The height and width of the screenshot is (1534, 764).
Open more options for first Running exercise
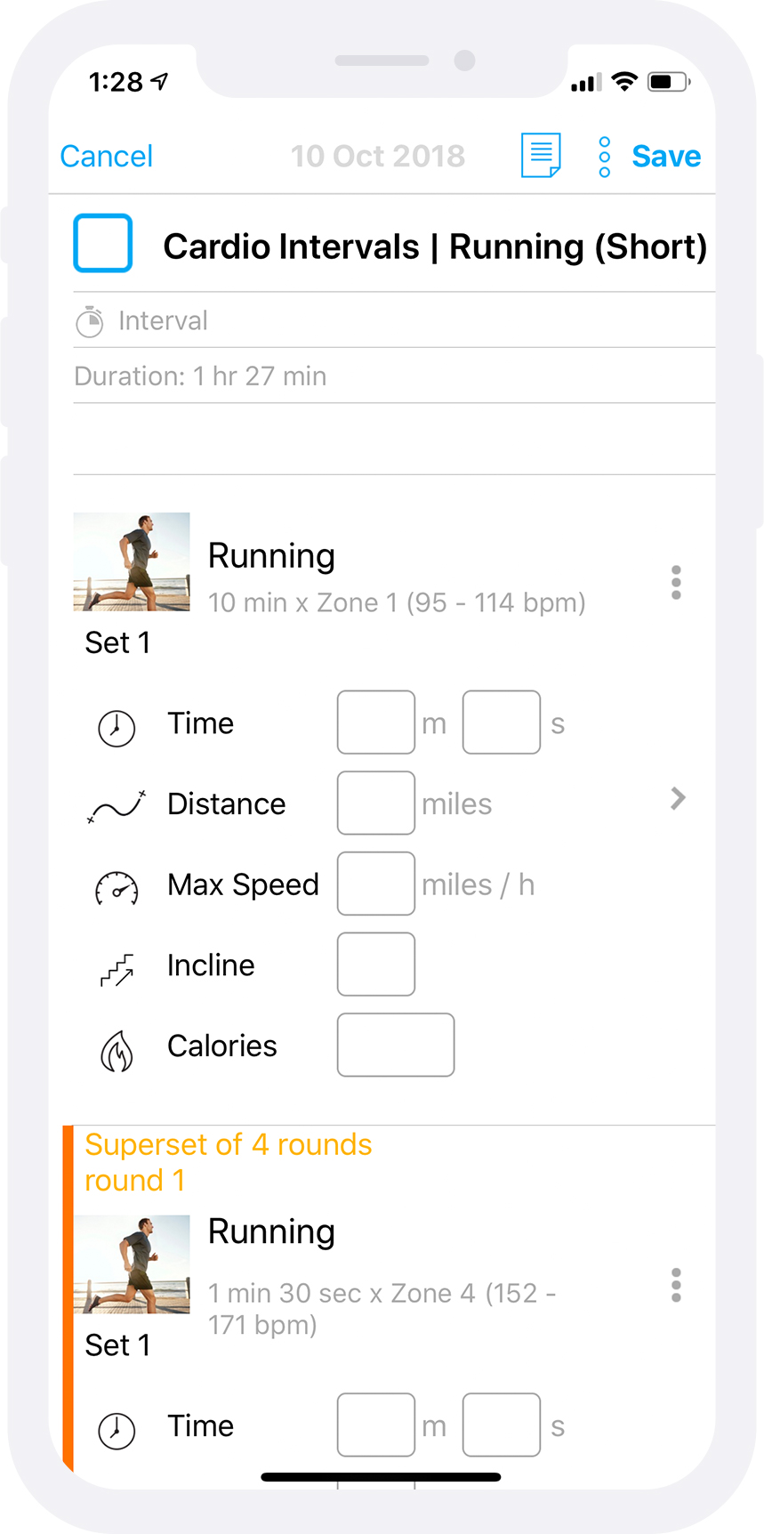pyautogui.click(x=676, y=583)
